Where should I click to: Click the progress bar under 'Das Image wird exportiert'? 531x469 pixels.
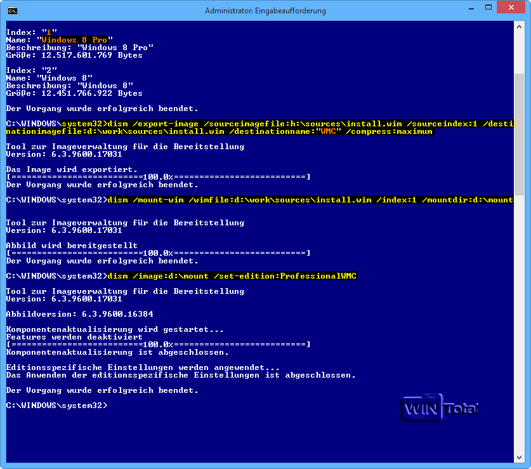pyautogui.click(x=158, y=177)
